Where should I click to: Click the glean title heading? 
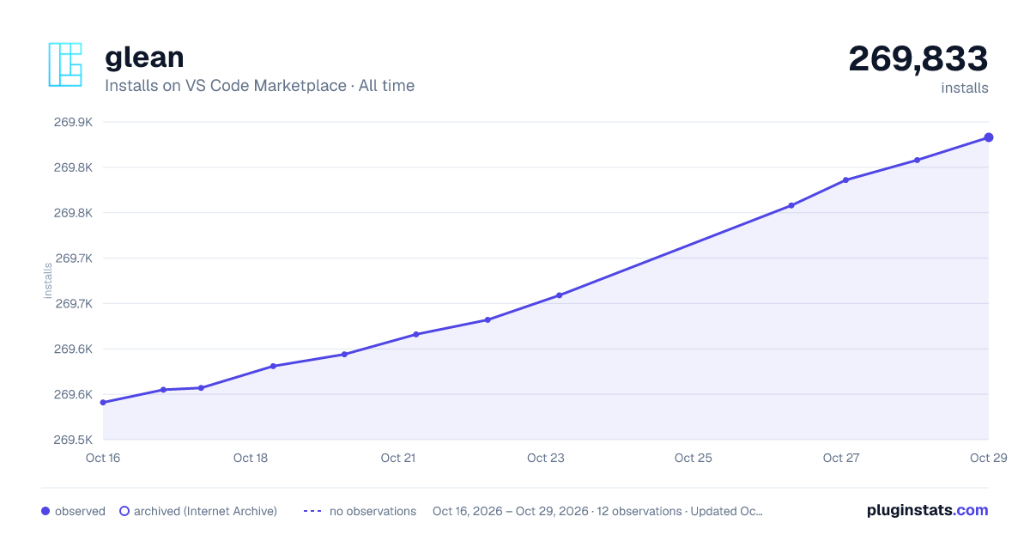(x=144, y=57)
